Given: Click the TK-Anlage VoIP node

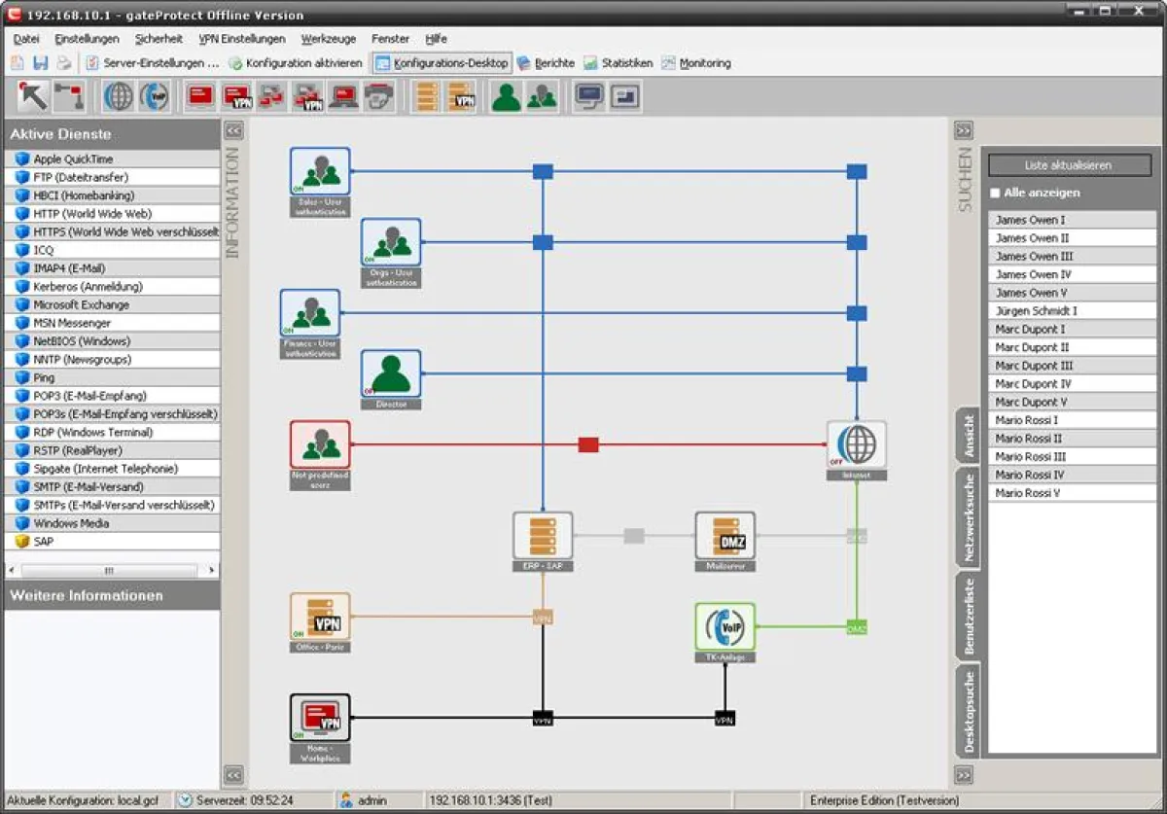Looking at the screenshot, I should tap(725, 627).
